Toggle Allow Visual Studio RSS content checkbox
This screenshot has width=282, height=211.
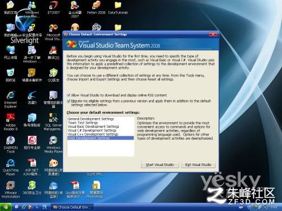pyautogui.click(x=69, y=95)
